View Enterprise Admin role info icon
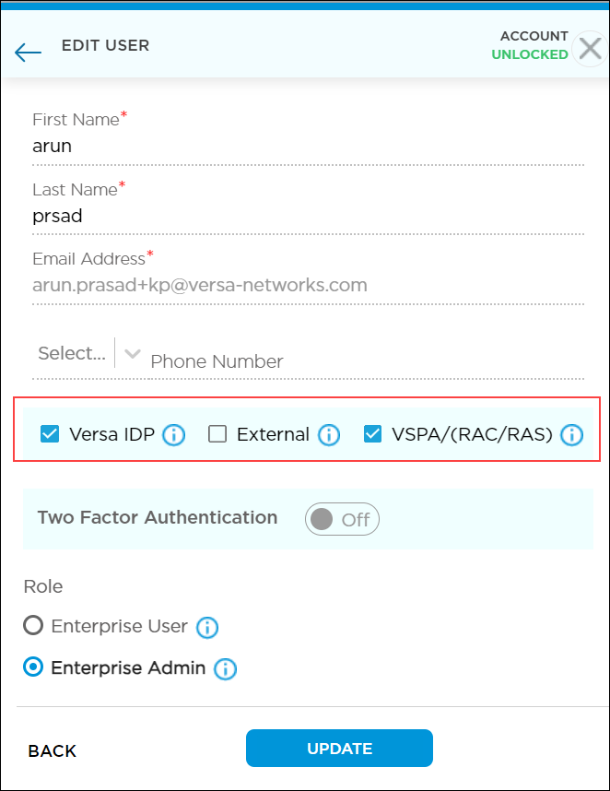The height and width of the screenshot is (791, 610). 225,669
